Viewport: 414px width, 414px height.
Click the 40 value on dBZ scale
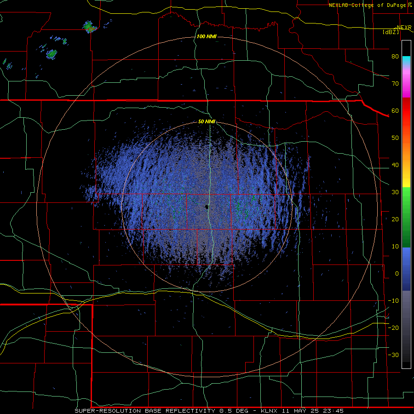pos(395,165)
